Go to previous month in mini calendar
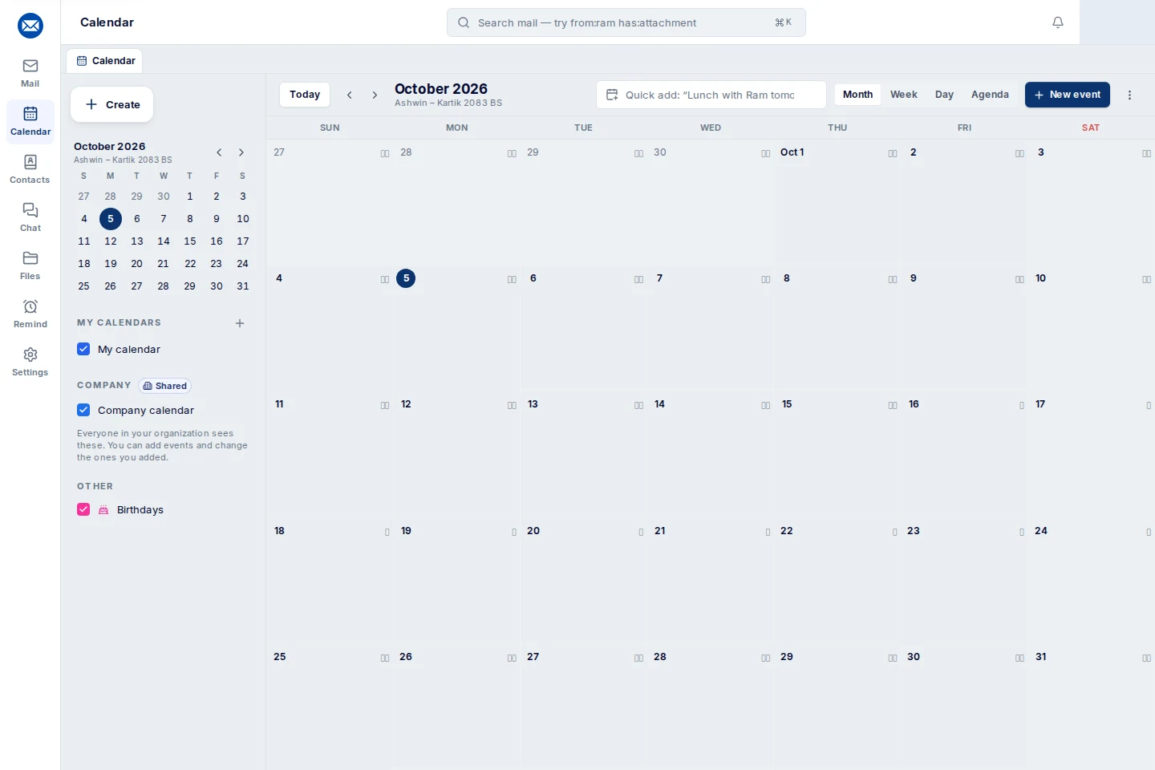This screenshot has height=770, width=1155. point(219,152)
